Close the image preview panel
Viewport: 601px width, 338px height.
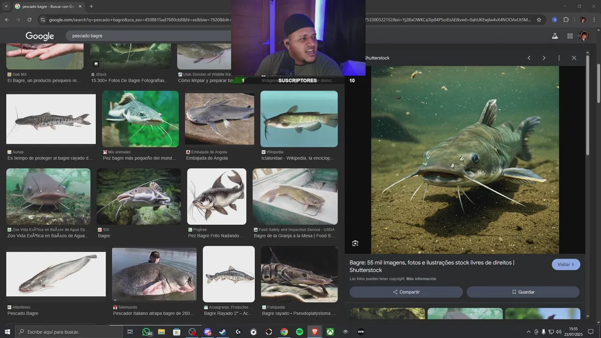click(x=574, y=58)
